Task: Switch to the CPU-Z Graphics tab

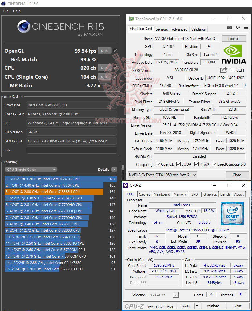Action: click(210, 194)
